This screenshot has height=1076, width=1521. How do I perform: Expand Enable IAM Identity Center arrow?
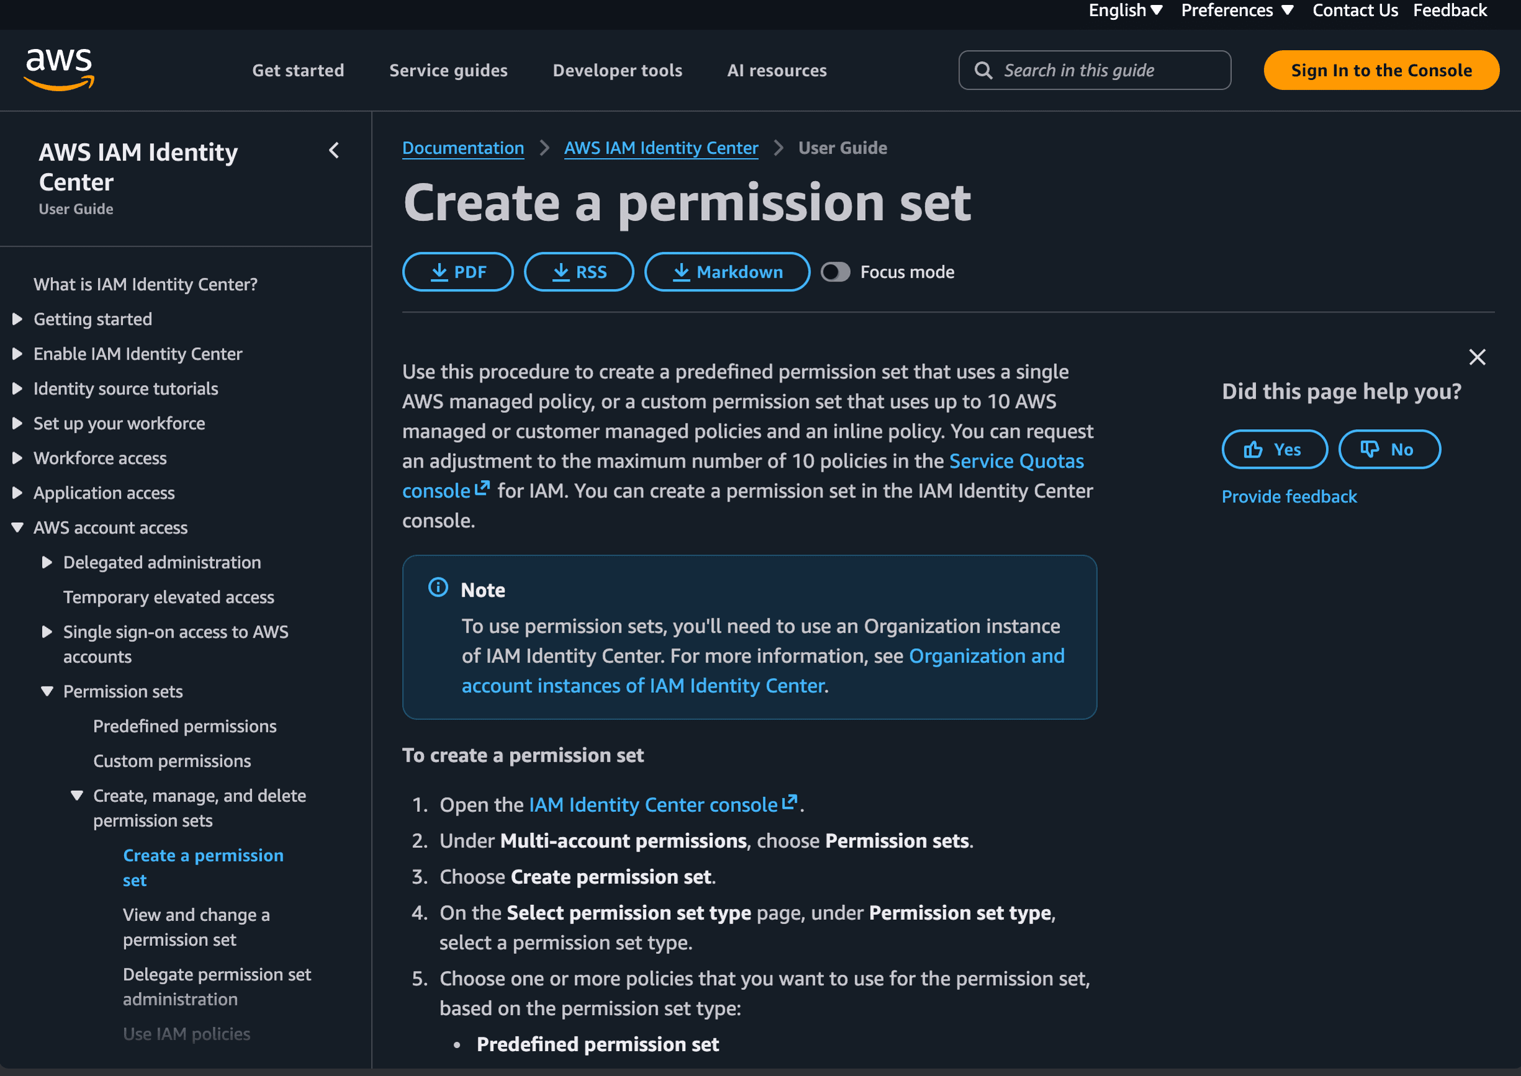(18, 353)
